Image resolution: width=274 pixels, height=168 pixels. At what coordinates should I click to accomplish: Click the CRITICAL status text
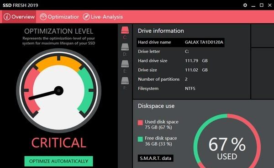[59, 143]
